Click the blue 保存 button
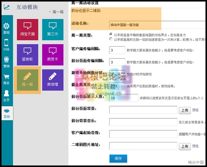This screenshot has height=167, width=207. (118, 158)
